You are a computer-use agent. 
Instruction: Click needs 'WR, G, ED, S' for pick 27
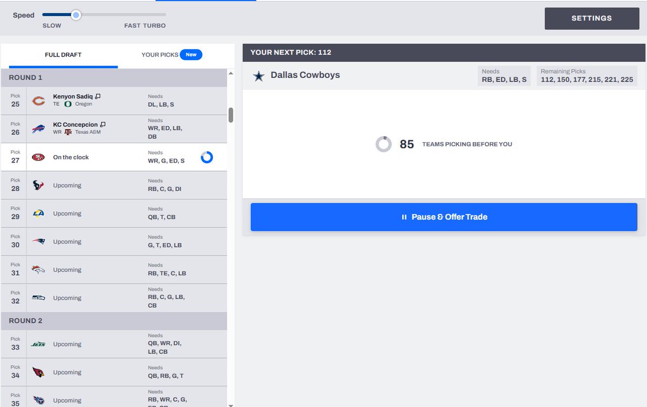166,161
